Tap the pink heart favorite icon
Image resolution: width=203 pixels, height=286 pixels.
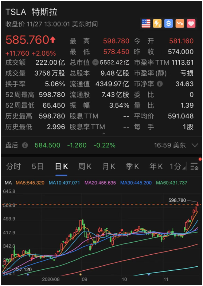(191, 24)
